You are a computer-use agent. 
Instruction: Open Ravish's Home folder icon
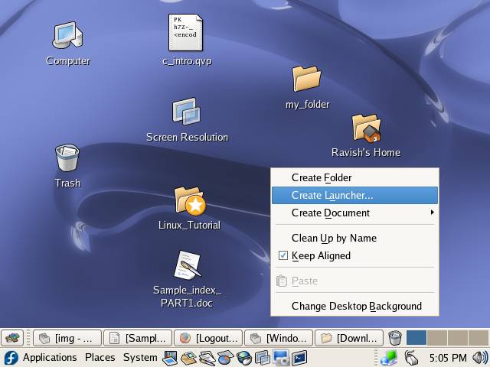tap(366, 128)
